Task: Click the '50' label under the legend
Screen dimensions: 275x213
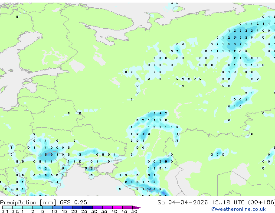Action: tap(134, 211)
